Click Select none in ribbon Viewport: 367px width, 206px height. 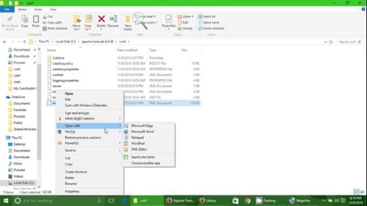209,22
